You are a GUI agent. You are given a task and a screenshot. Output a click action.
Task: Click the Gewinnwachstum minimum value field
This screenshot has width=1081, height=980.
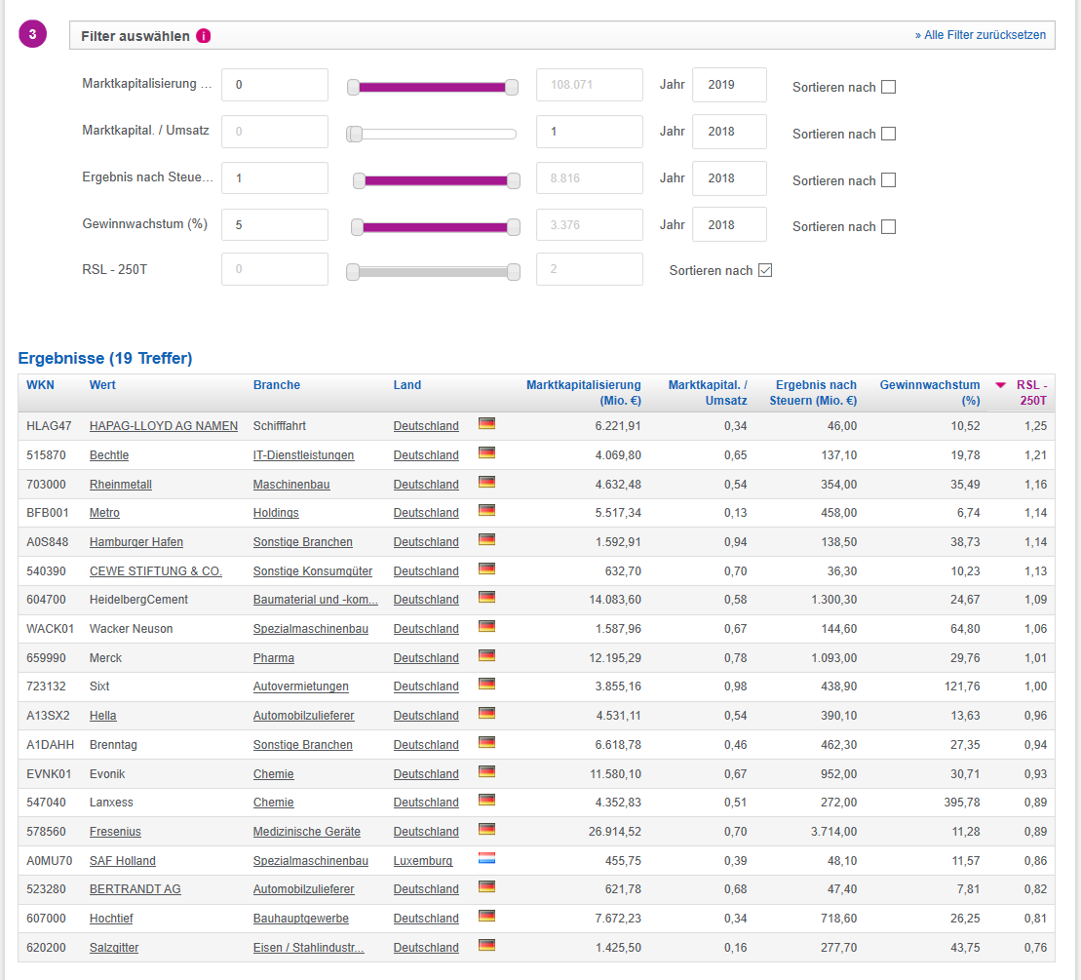275,225
